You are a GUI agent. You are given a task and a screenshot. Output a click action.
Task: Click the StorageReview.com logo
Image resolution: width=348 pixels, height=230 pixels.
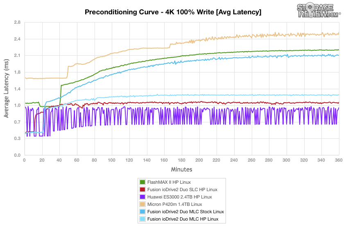pyautogui.click(x=319, y=10)
